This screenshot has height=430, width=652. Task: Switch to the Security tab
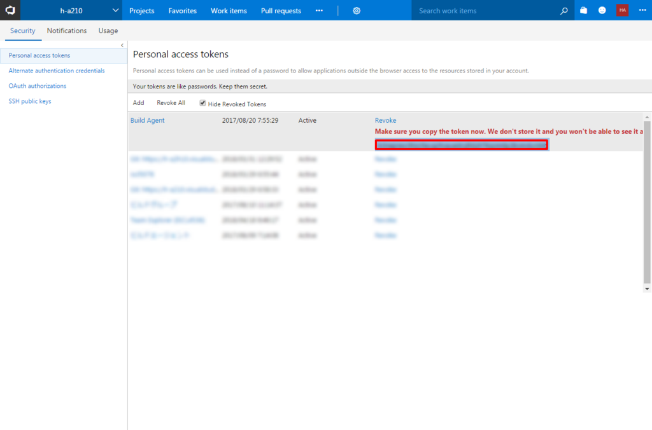pos(23,31)
